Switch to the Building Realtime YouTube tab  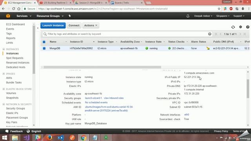(x=55, y=3)
